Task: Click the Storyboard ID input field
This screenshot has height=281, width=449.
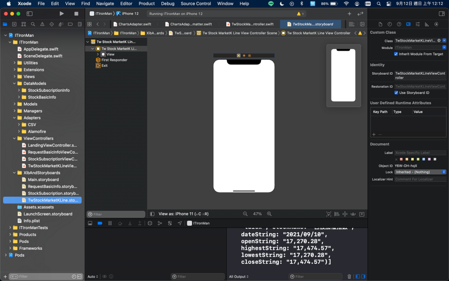Action: tap(420, 76)
